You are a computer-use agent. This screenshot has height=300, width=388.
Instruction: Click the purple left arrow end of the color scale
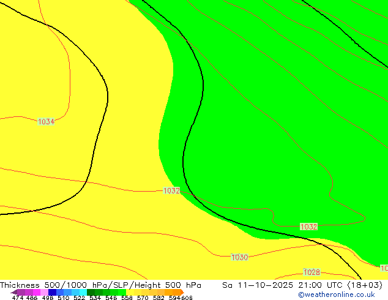click(14, 292)
